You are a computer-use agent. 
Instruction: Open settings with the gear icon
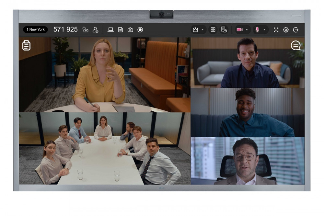click(286, 30)
